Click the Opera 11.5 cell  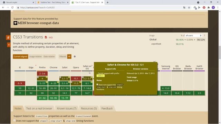point(76,83)
